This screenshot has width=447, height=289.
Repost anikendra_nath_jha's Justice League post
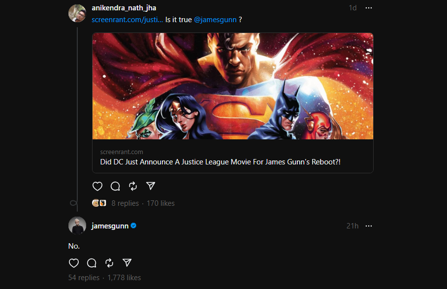[133, 186]
